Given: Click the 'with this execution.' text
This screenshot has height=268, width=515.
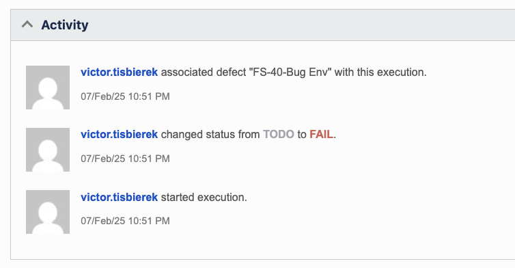Looking at the screenshot, I should 380,72.
